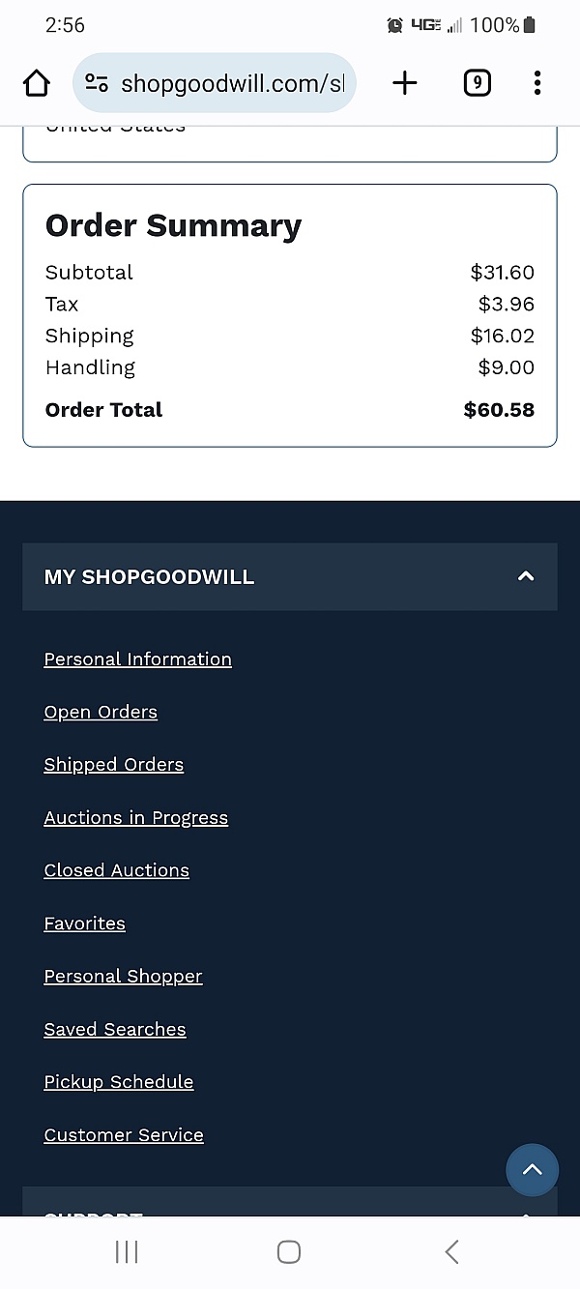The height and width of the screenshot is (1289, 580).
Task: Tap the recent apps navigation button
Action: [127, 1251]
